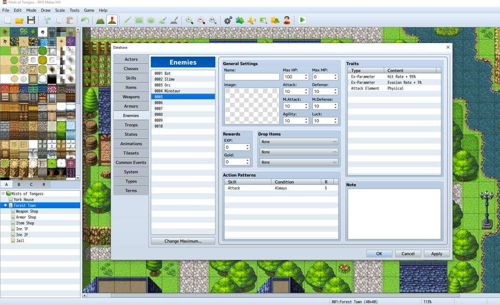Viewport: 500px width, 305px height.
Task: Open the Troops database tab
Action: (131, 125)
